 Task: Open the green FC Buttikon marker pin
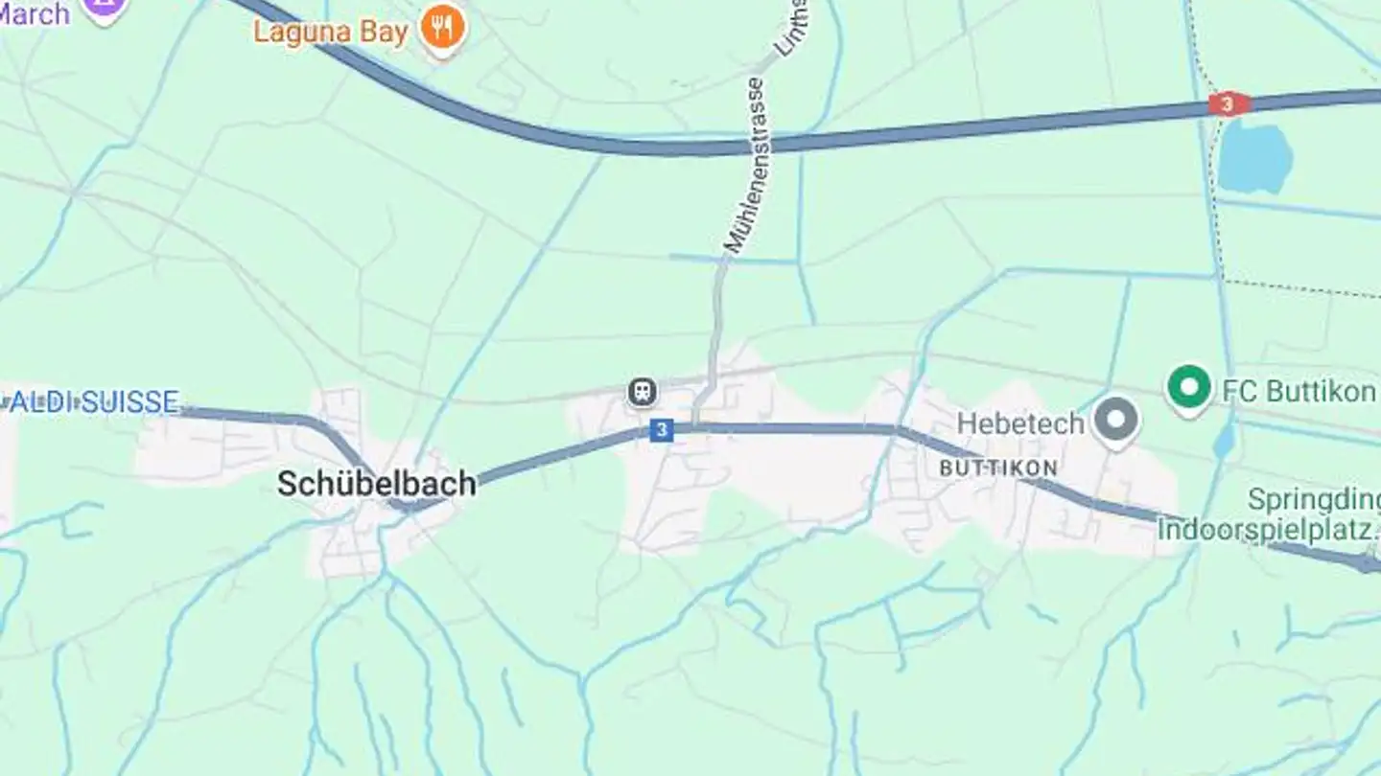coord(1189,389)
